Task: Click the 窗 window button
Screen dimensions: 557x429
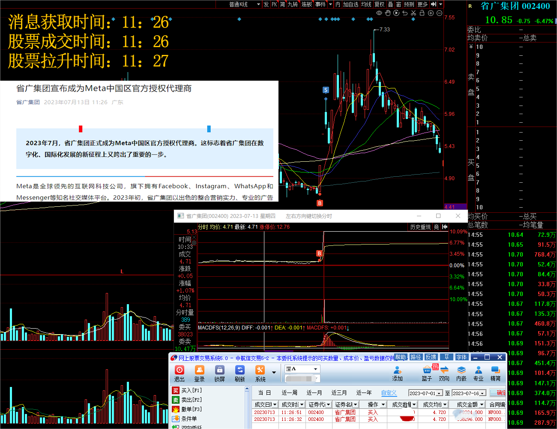Action: click(398, 4)
